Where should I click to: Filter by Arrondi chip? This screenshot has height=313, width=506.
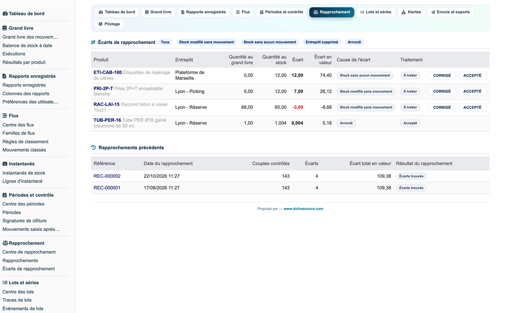click(x=354, y=42)
